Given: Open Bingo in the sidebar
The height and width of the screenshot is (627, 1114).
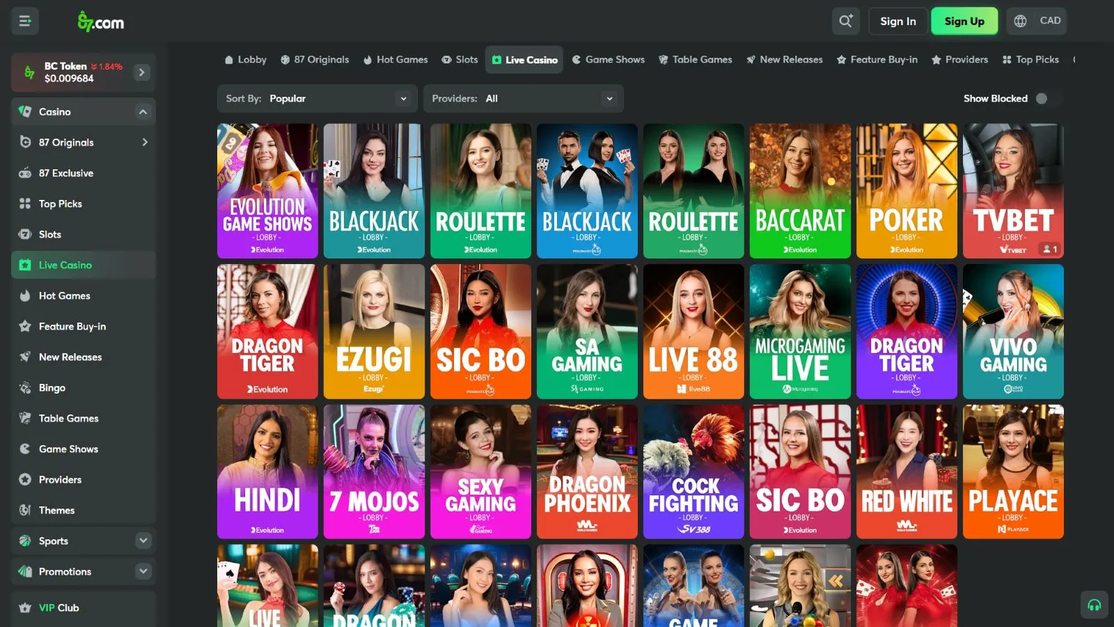Looking at the screenshot, I should point(52,387).
